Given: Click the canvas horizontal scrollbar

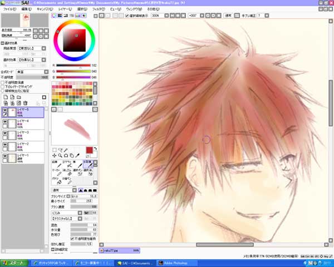Looking at the screenshot, I should pos(224,245).
